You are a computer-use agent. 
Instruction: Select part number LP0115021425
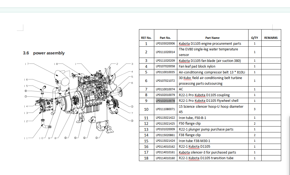[165, 124]
